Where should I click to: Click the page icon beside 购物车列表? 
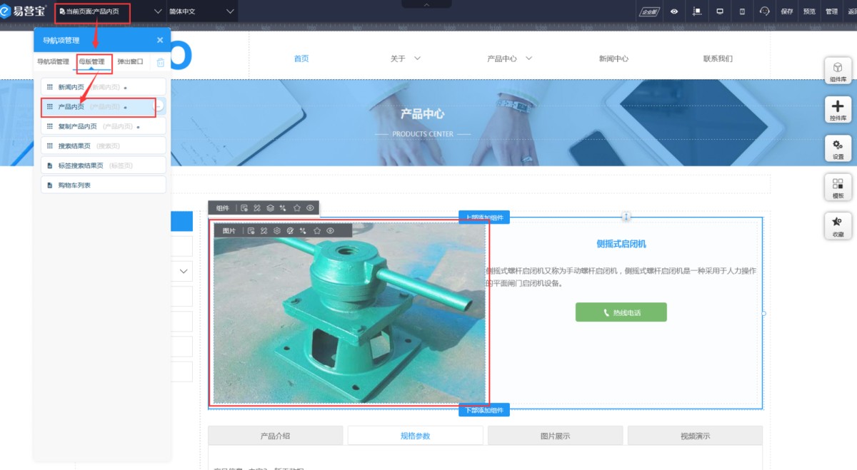49,185
